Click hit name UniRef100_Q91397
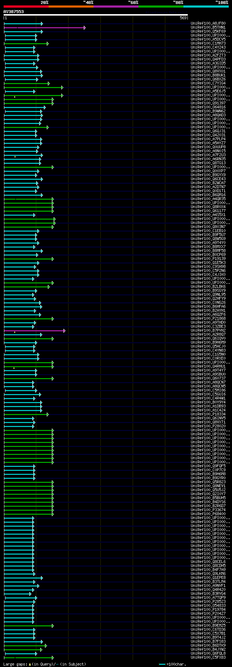This screenshot has width=232, height=667. coord(208,103)
